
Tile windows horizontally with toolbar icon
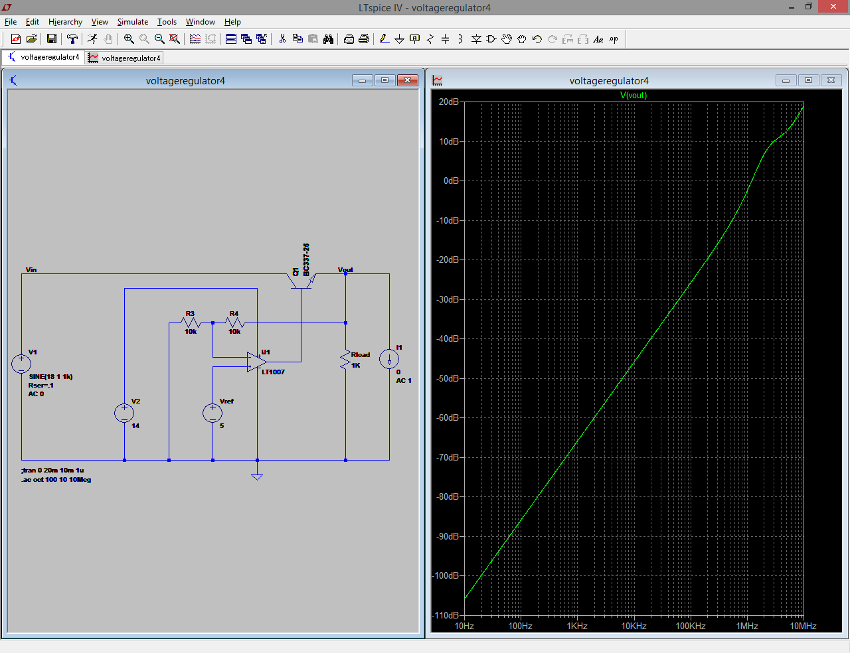(231, 39)
